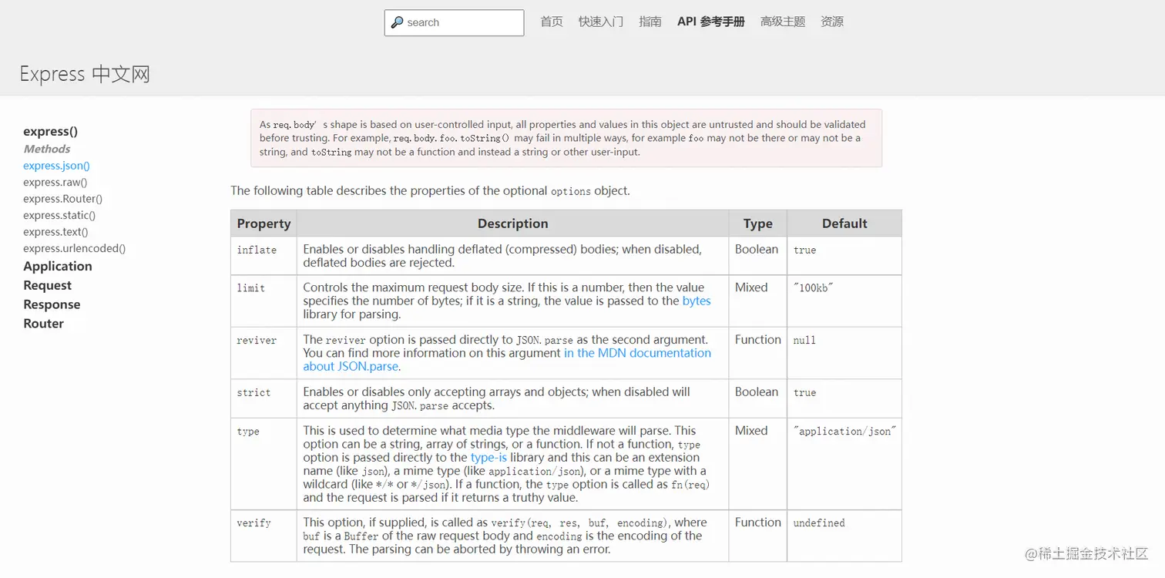Click the "application/json" default value
1165x578 pixels.
(845, 432)
